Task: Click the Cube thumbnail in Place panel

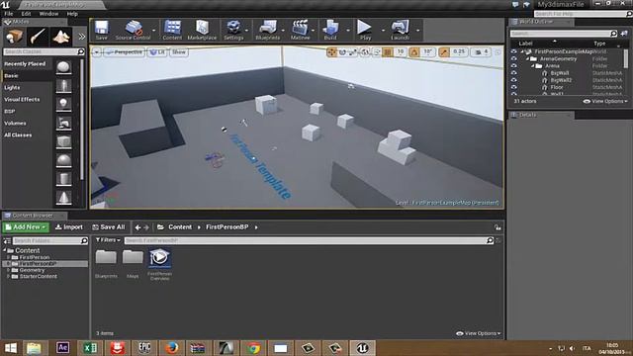Action: coord(63,141)
